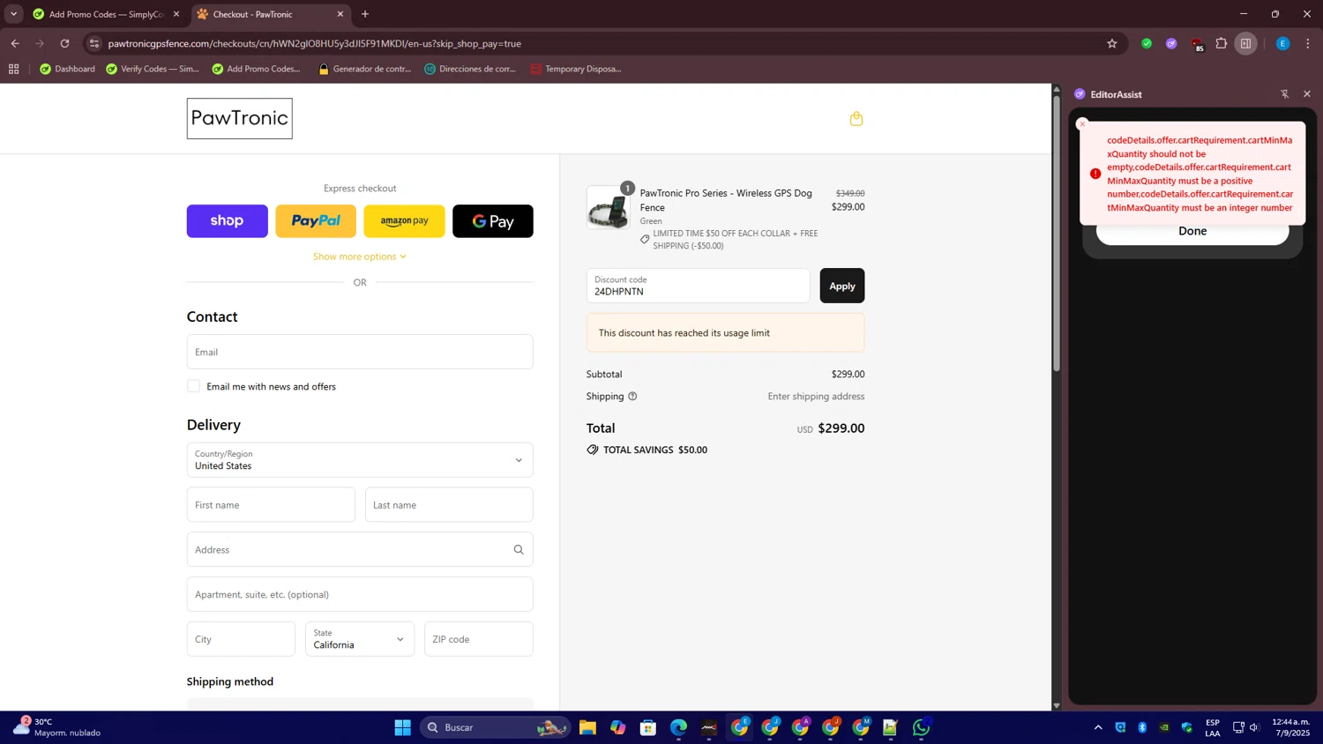
Task: Open Direcciones de corr... bookmark
Action: (x=470, y=69)
